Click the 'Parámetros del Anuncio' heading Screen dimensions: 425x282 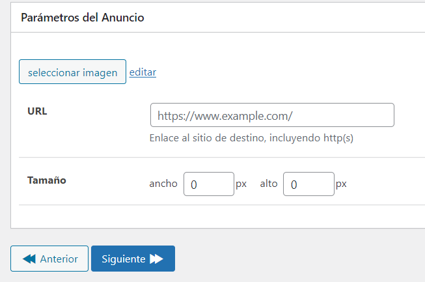pyautogui.click(x=83, y=18)
